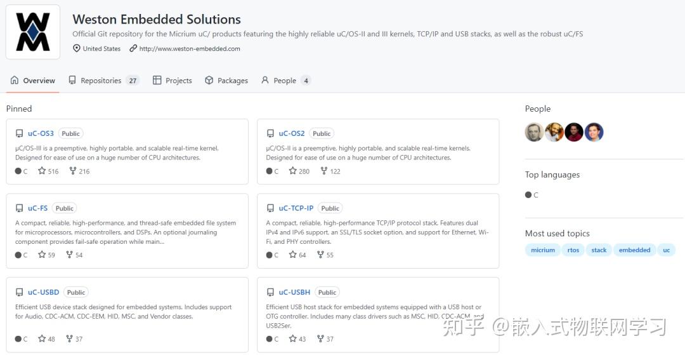The image size is (685, 355).
Task: Click the star icon on uC-OS3
Action: [42, 171]
